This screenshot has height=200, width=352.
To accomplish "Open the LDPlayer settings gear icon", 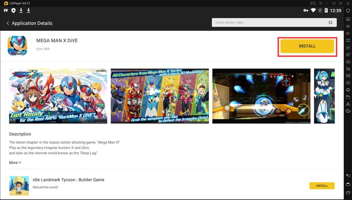I will click(x=348, y=11).
